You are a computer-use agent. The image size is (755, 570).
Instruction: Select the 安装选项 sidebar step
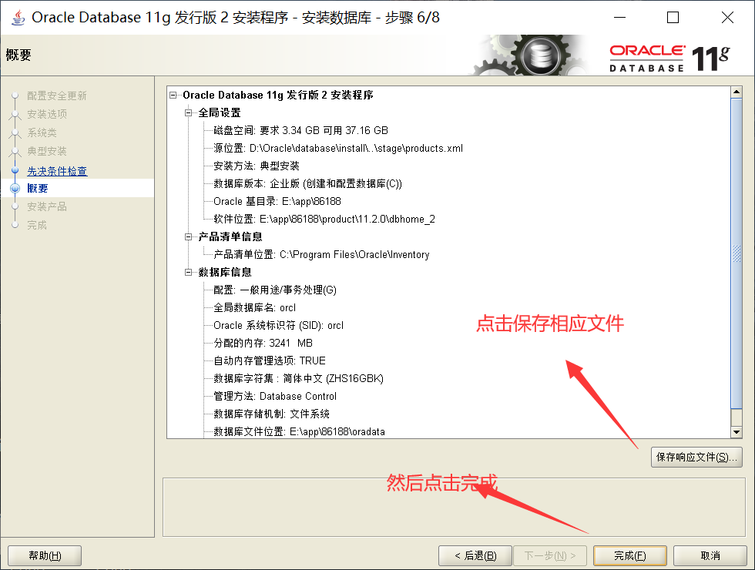tap(46, 114)
